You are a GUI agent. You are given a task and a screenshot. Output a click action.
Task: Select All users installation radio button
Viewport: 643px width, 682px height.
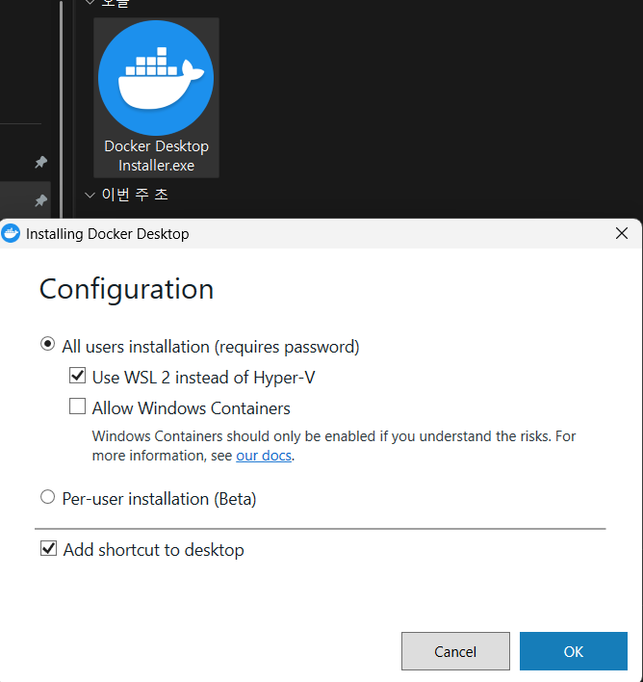point(47,345)
